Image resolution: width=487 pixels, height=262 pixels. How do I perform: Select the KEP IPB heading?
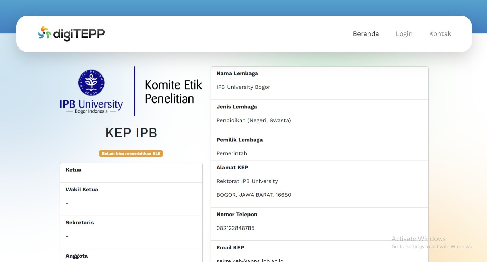[131, 133]
